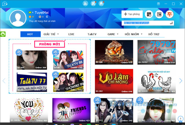This screenshot has height=125, width=185.
Task: Open the HỘI NHÓM tab
Action: coord(132,34)
